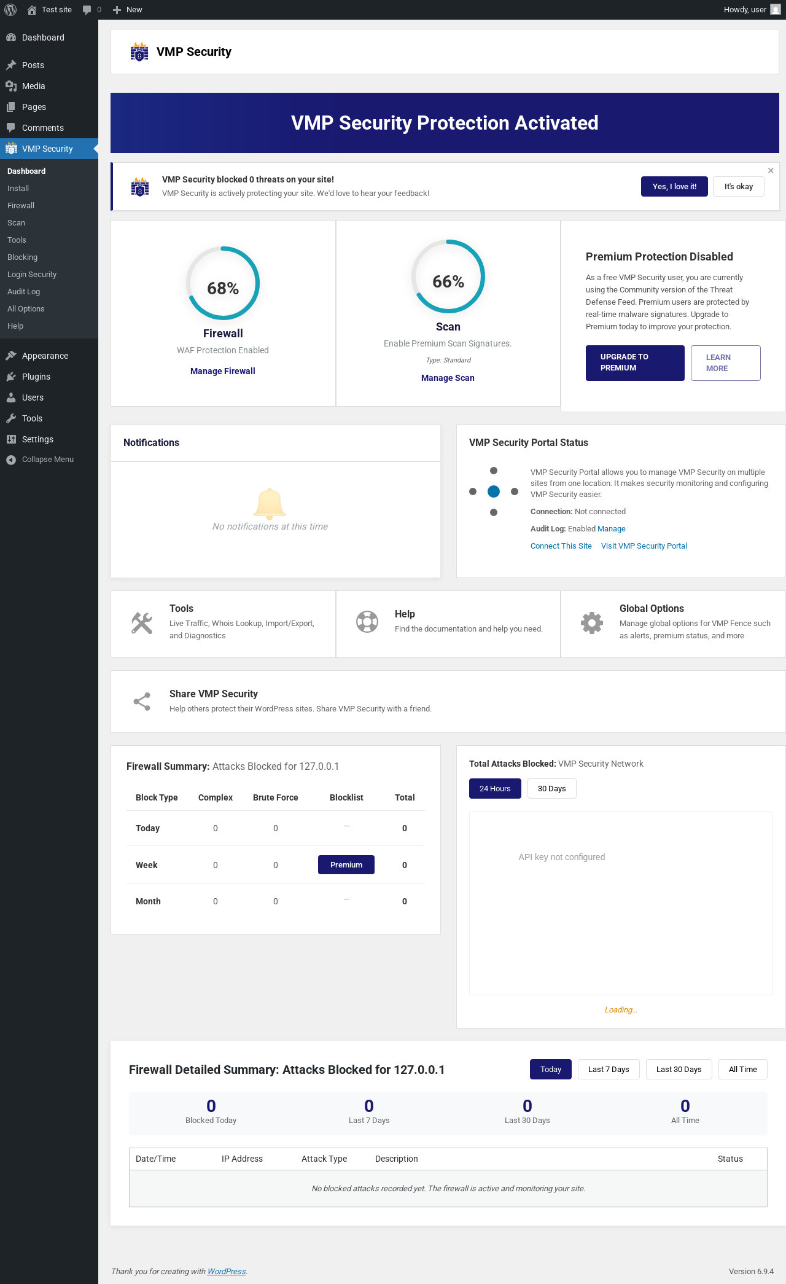Select the 24 Hours tab

(x=495, y=789)
